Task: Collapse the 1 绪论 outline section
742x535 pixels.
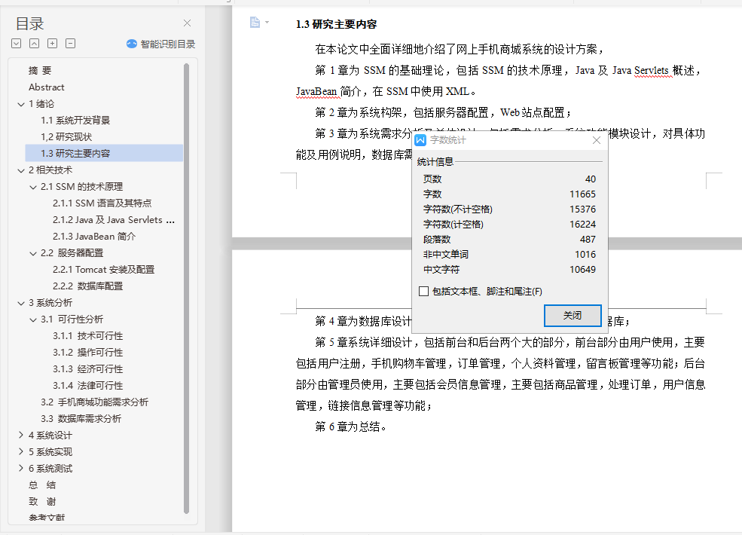Action: click(21, 104)
